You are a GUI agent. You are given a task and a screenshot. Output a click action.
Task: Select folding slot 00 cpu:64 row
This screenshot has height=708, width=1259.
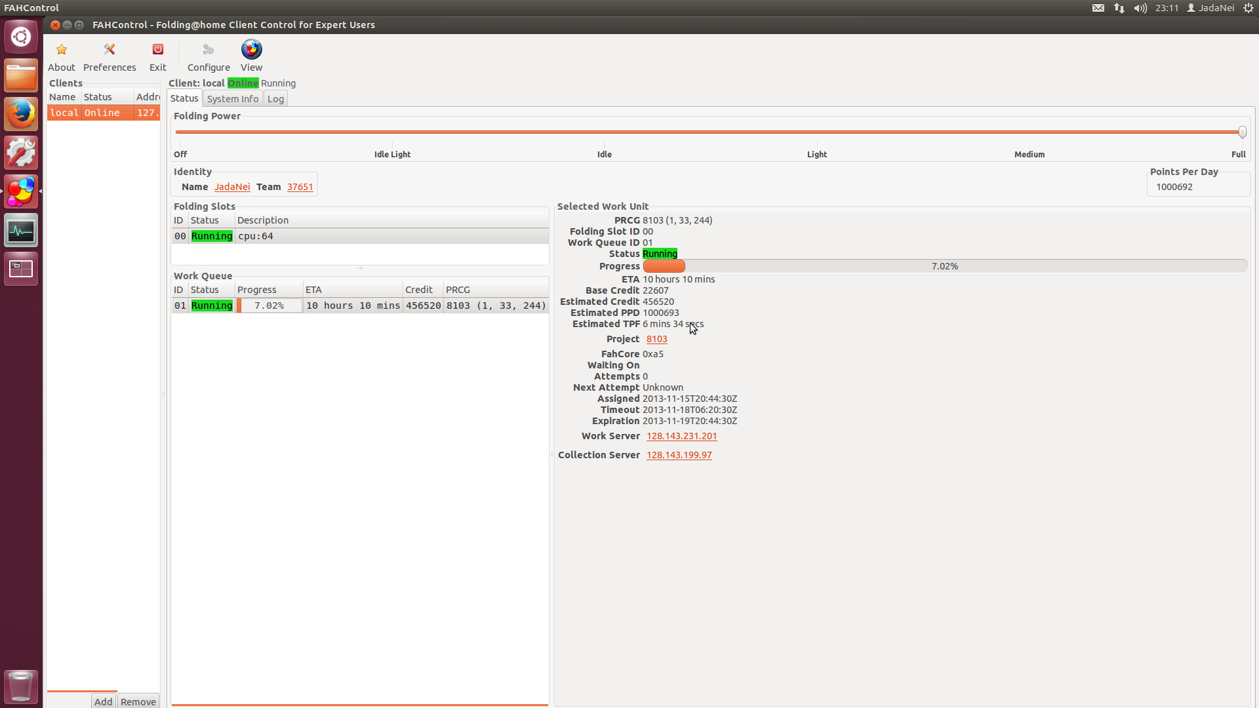(x=360, y=236)
